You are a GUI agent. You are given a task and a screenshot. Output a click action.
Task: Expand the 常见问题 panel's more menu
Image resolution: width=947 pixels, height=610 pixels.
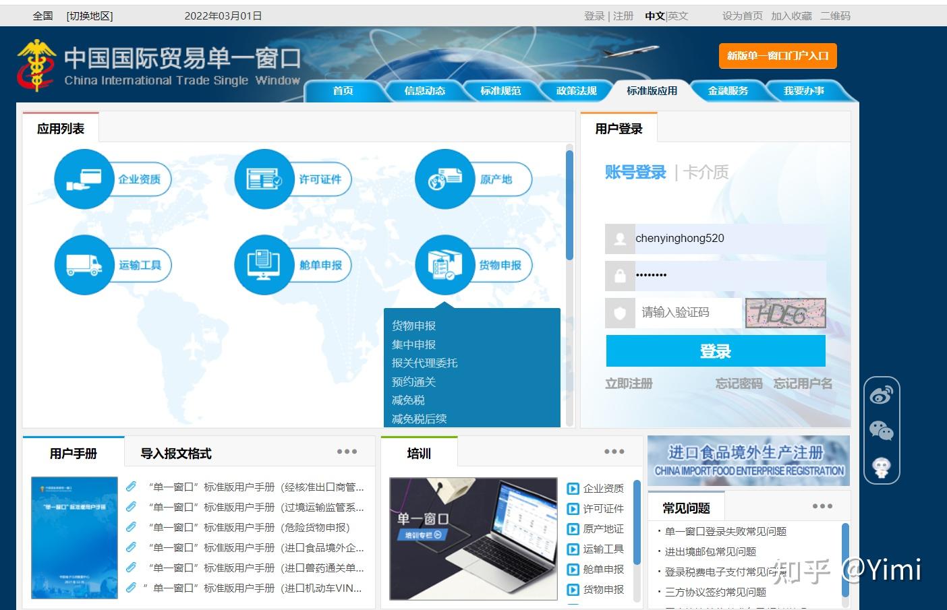pos(823,505)
